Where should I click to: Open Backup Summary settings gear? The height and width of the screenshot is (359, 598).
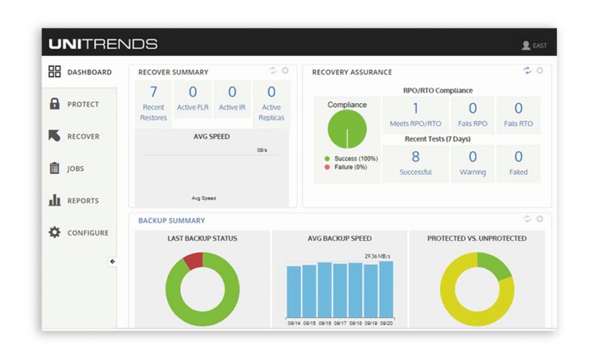(540, 219)
